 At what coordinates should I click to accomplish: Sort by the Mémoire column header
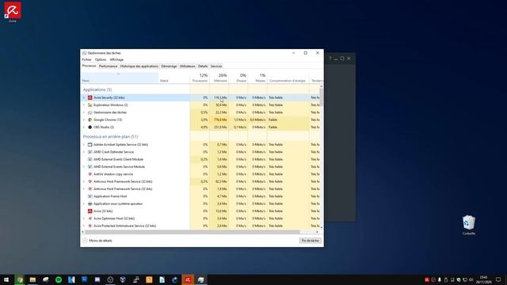click(x=219, y=78)
